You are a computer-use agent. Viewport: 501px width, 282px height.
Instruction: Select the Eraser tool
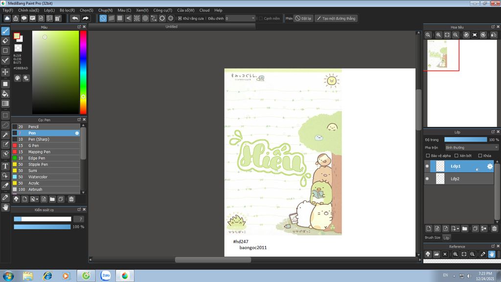coord(5,41)
